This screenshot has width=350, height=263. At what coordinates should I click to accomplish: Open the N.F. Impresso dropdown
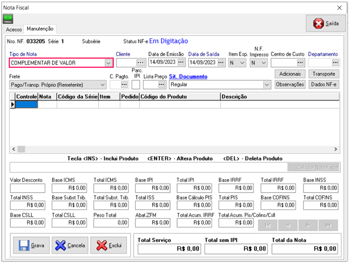click(x=263, y=63)
